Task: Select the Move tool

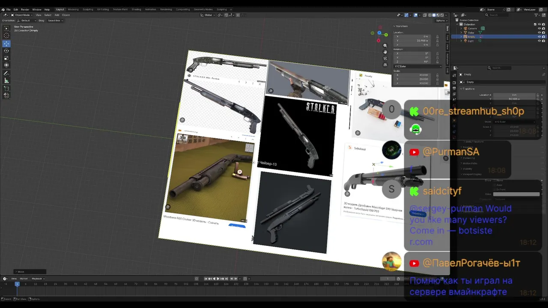Action: 6,44
